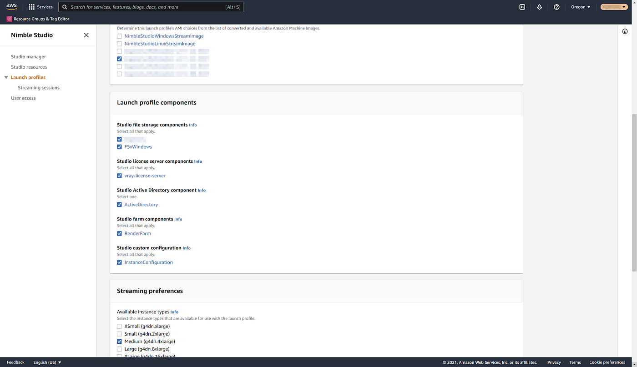Viewport: 637px width, 367px height.
Task: Open the FSxWindows component link
Action: [138, 147]
